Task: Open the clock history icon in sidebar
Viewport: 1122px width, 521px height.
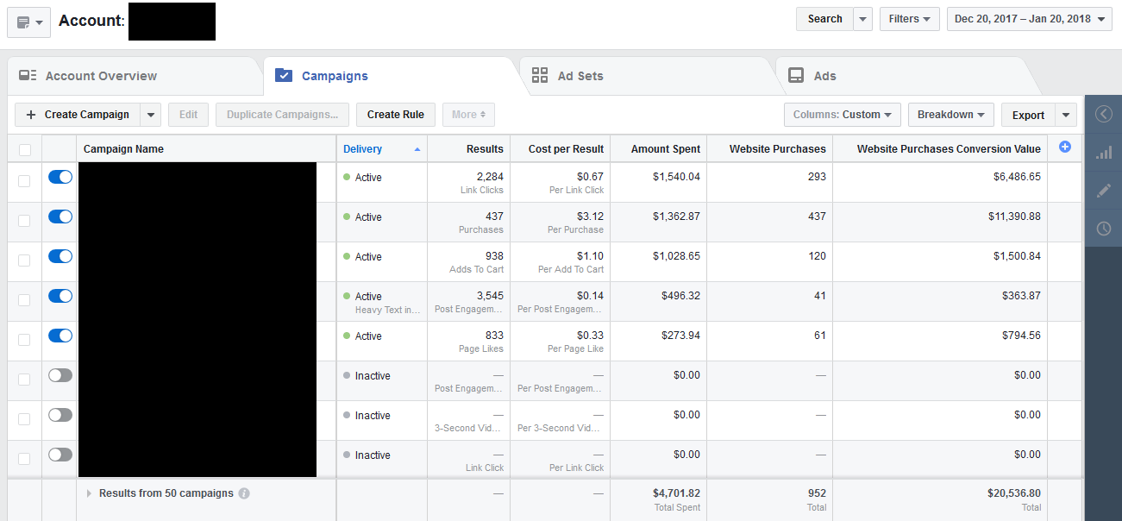Action: [1103, 229]
